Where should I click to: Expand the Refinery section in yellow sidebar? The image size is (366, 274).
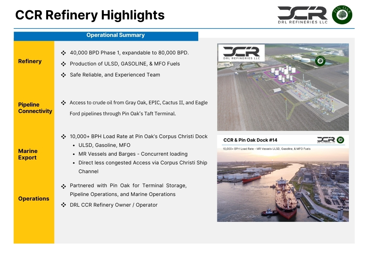pos(30,61)
